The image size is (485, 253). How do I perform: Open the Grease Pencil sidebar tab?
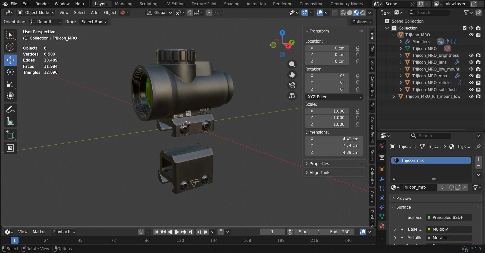coord(372,130)
